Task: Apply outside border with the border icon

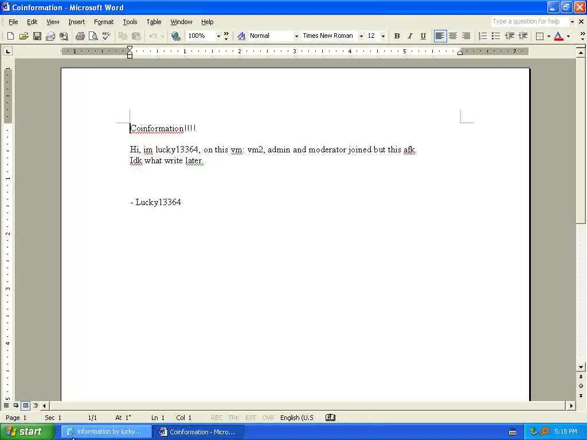Action: tap(539, 36)
